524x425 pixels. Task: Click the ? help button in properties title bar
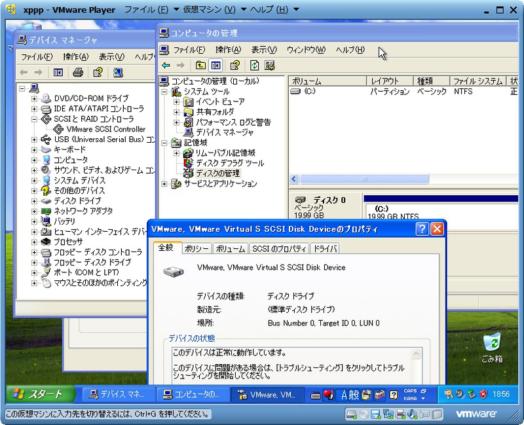[x=422, y=229]
